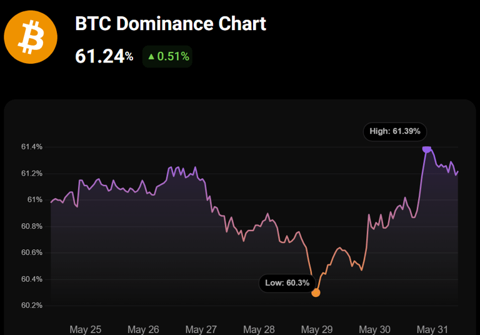Select the May 26 date label
This screenshot has height=335, width=480.
tap(143, 329)
